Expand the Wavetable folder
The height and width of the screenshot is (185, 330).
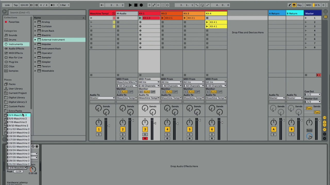coord(35,71)
